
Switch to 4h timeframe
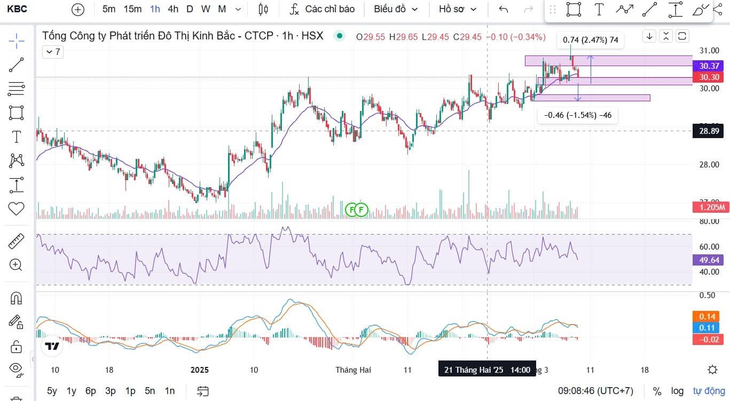[173, 9]
